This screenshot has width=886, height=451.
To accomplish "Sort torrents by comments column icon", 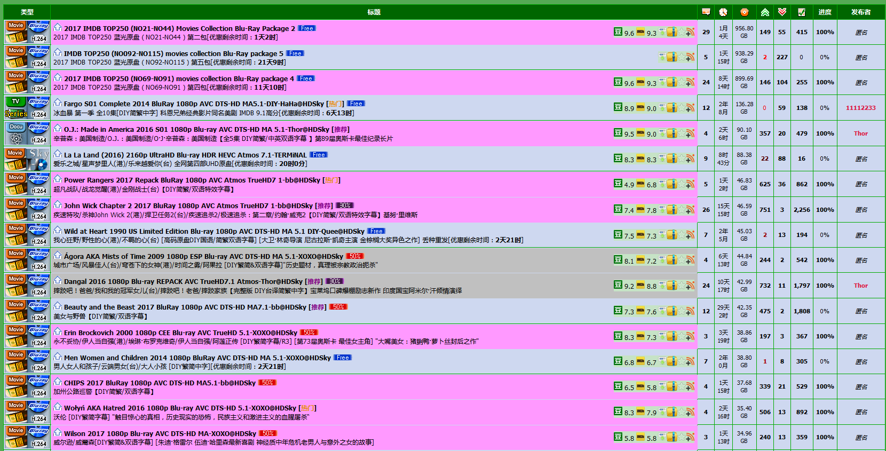I will [x=706, y=12].
